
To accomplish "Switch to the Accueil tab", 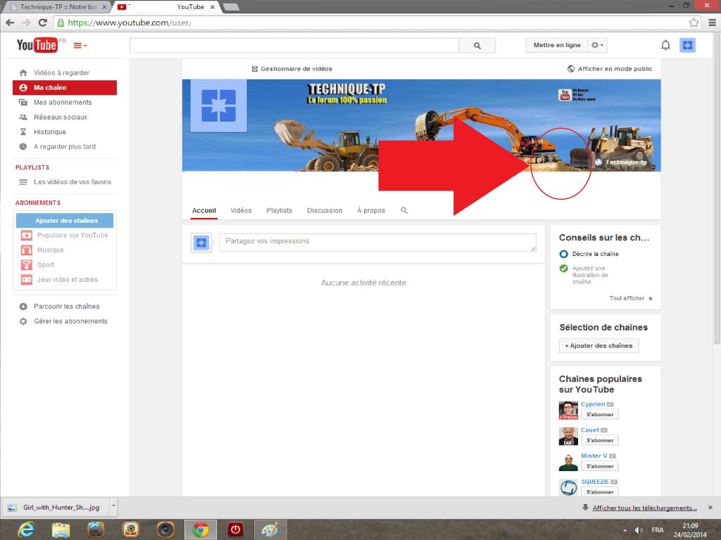I will tap(203, 210).
